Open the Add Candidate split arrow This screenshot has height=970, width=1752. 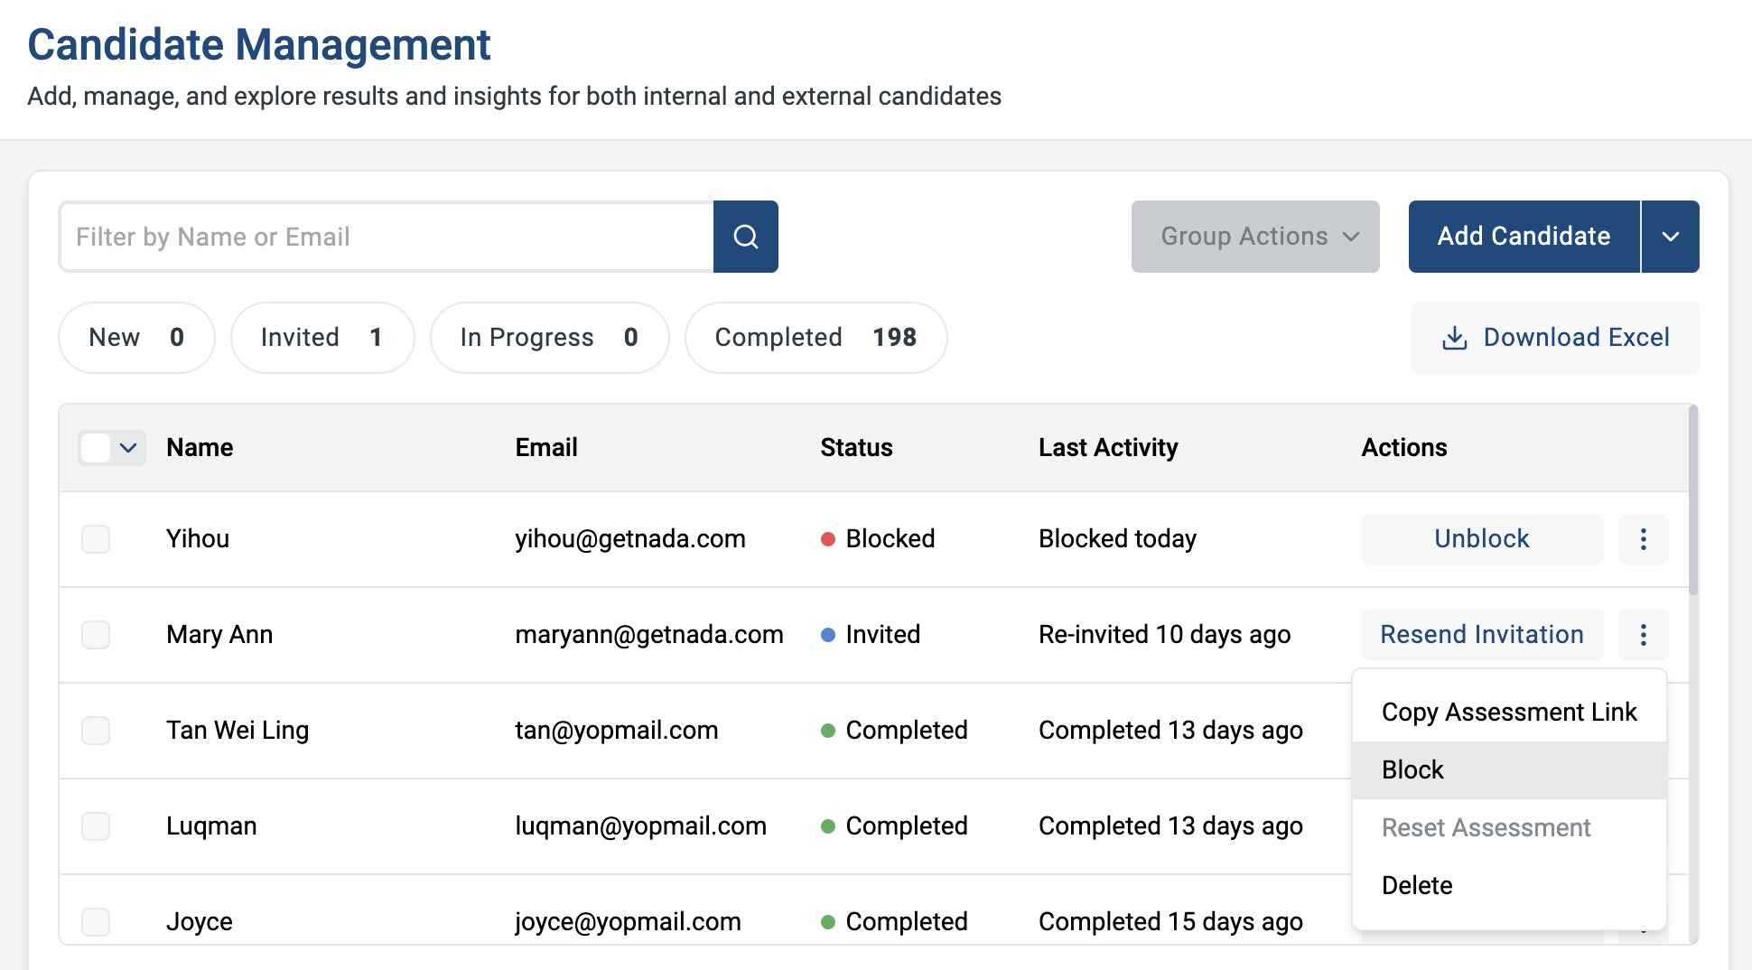click(x=1670, y=237)
